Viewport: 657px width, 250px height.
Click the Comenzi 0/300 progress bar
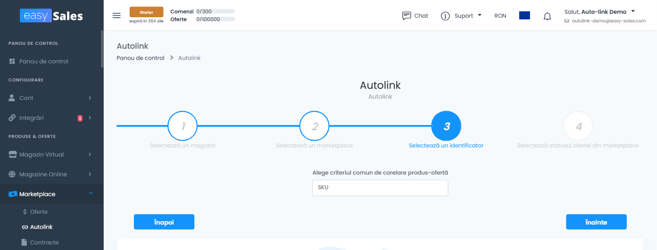pyautogui.click(x=216, y=11)
